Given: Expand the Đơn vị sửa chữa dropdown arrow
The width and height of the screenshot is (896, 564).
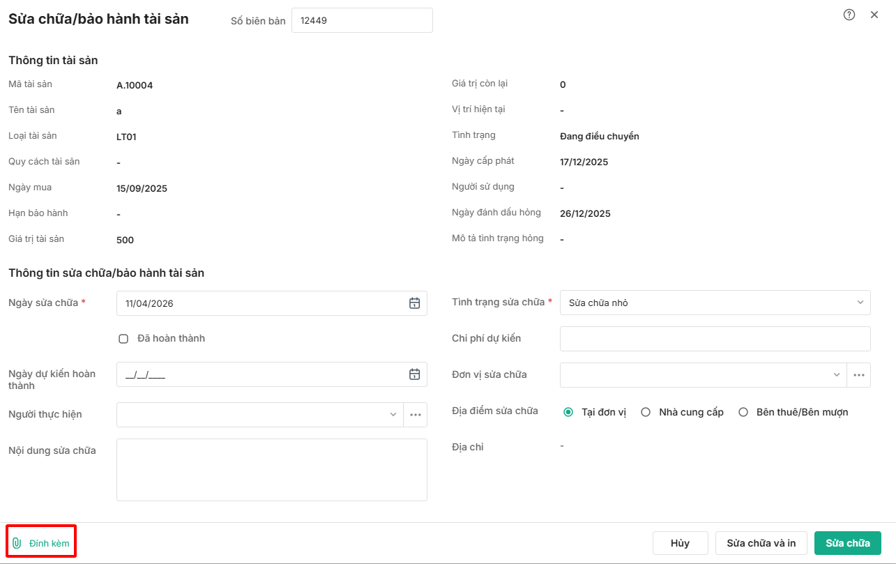Looking at the screenshot, I should point(836,375).
